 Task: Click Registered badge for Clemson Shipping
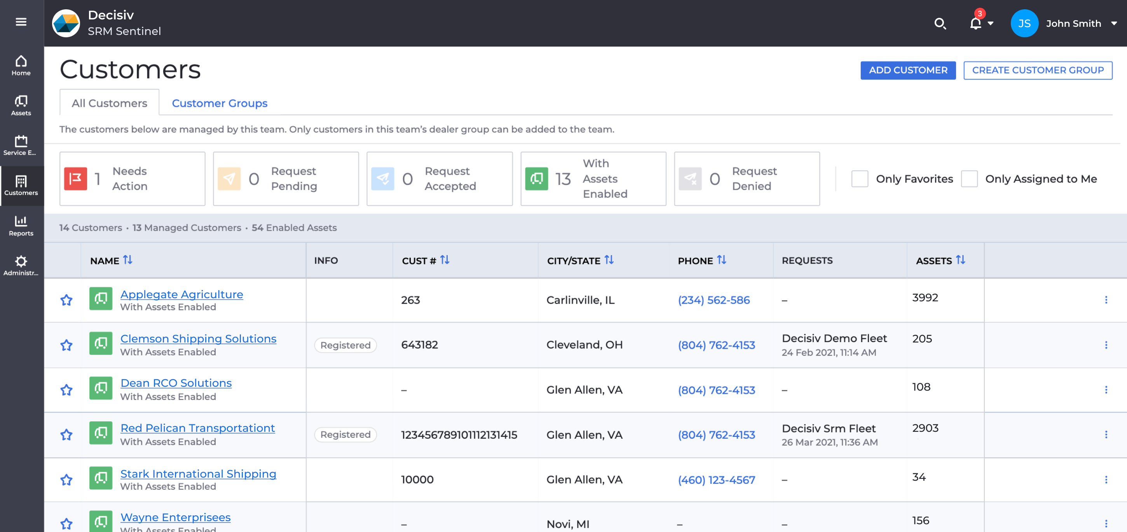tap(345, 345)
